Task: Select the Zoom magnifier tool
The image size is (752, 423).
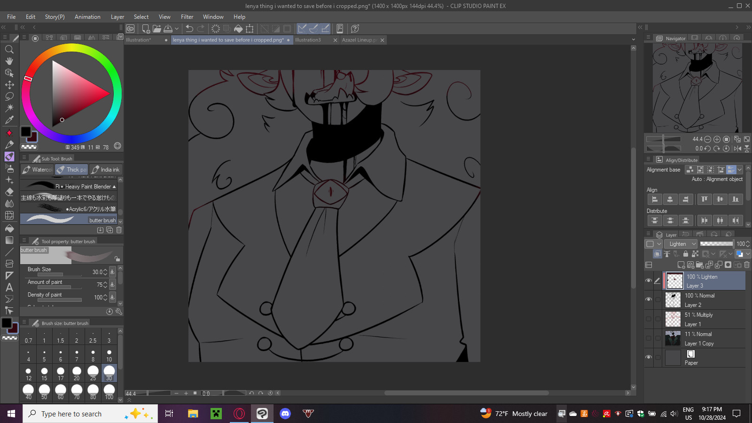Action: (x=9, y=49)
